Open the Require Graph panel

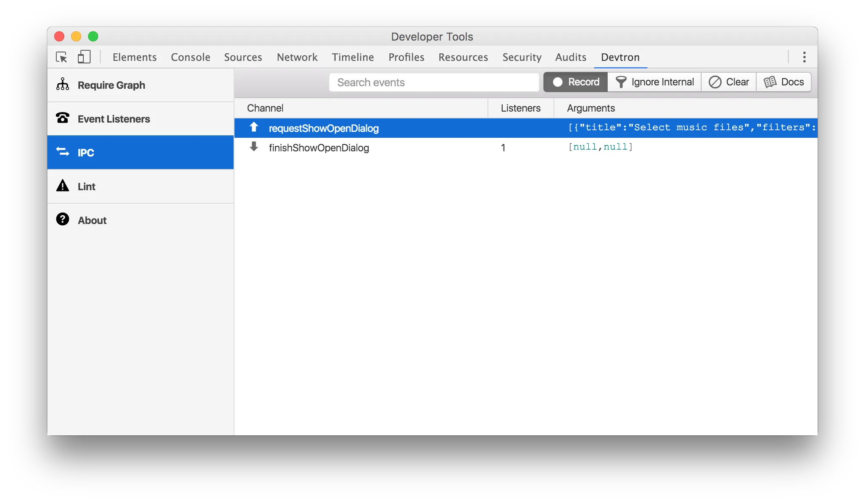[x=111, y=85]
